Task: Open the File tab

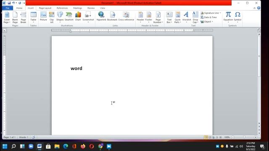Action: pyautogui.click(x=8, y=8)
